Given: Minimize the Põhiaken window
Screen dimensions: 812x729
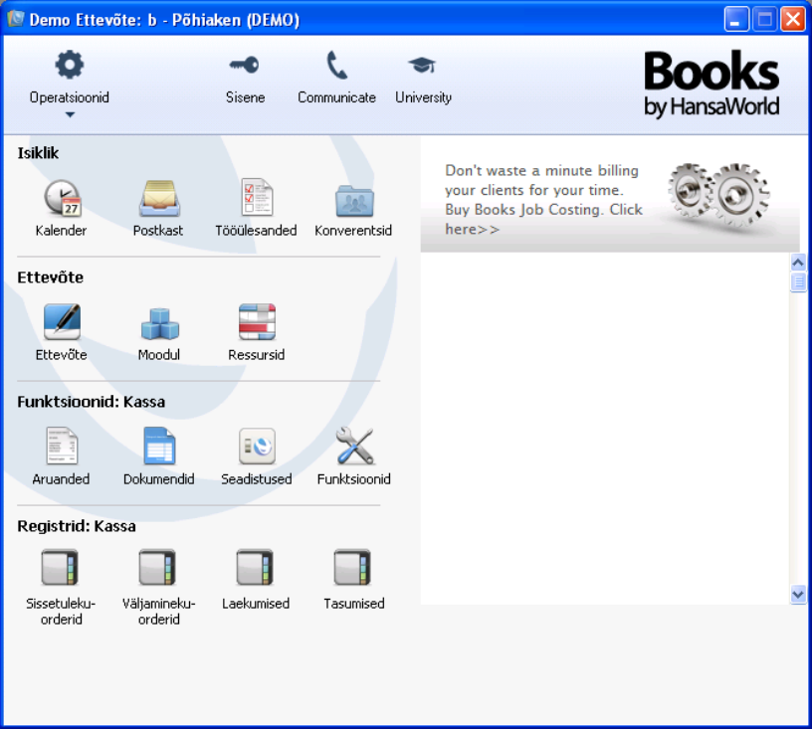Looking at the screenshot, I should [736, 20].
